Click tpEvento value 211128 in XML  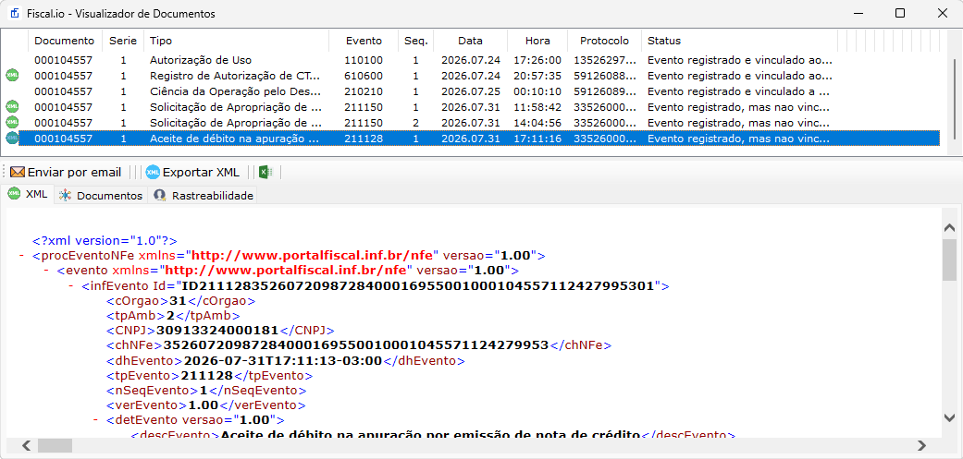tap(206, 375)
